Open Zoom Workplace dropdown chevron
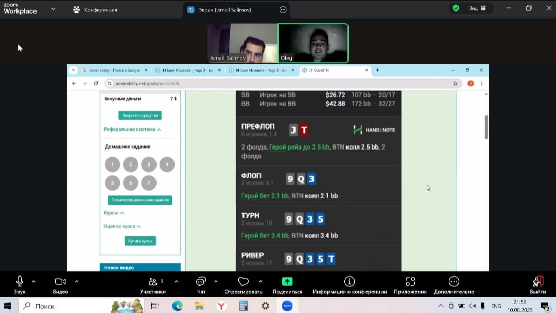Screen dimensions: 556x313 click(x=53, y=9)
